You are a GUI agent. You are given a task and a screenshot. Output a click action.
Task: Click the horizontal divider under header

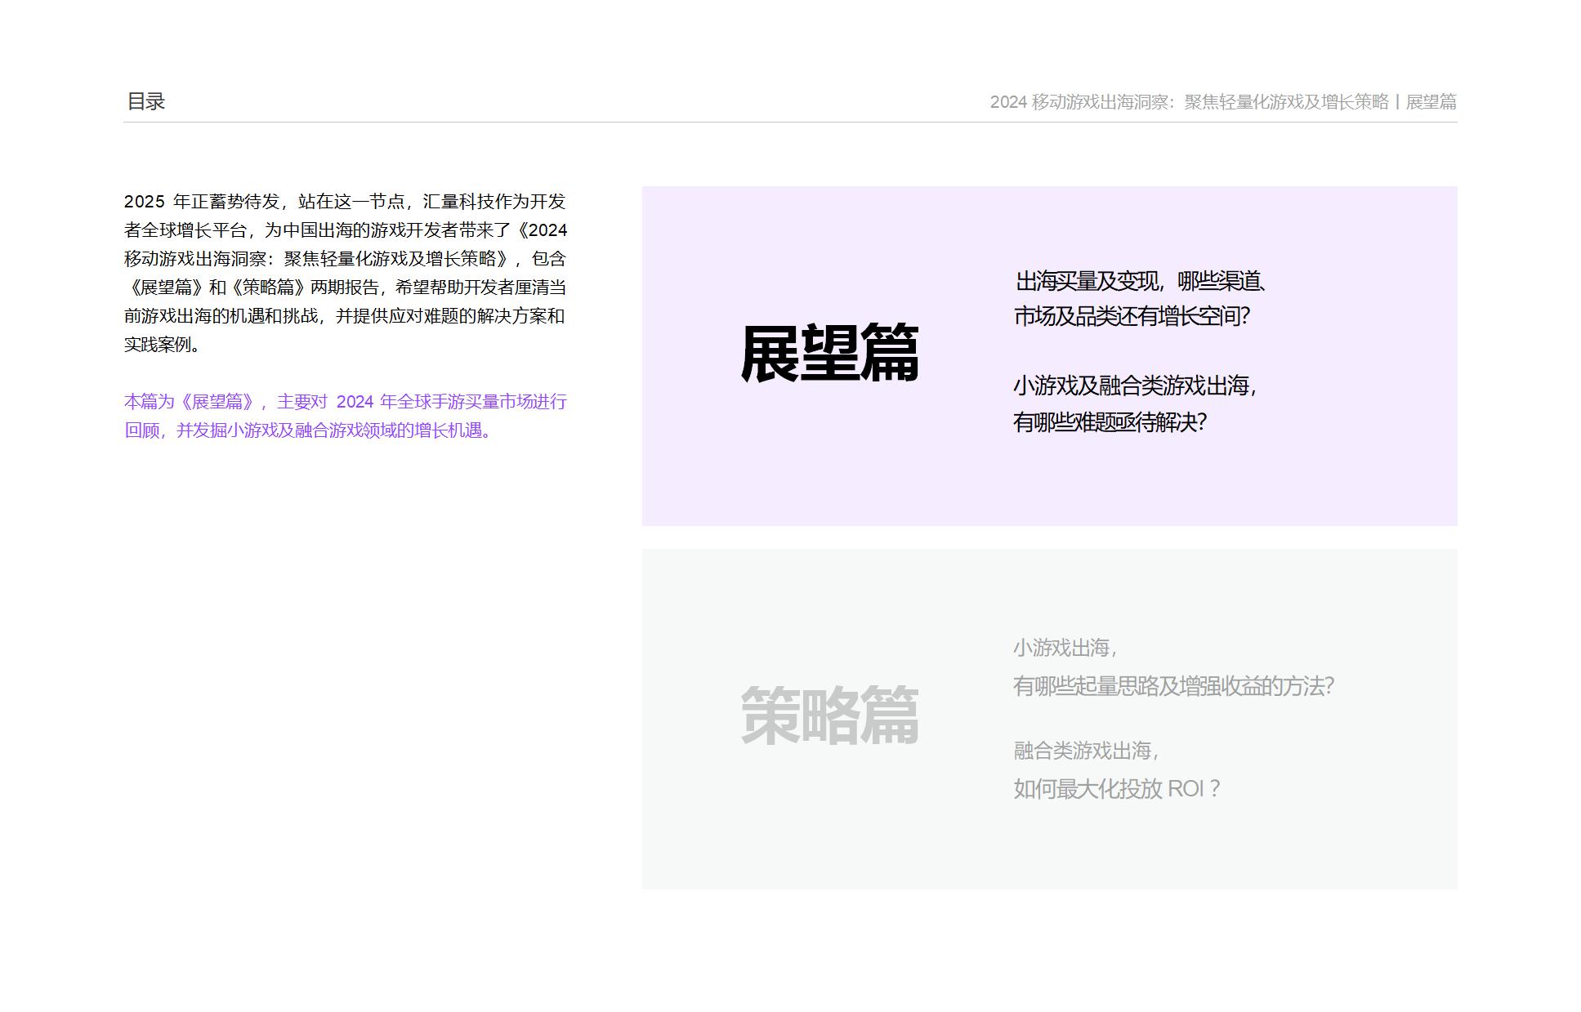click(789, 123)
